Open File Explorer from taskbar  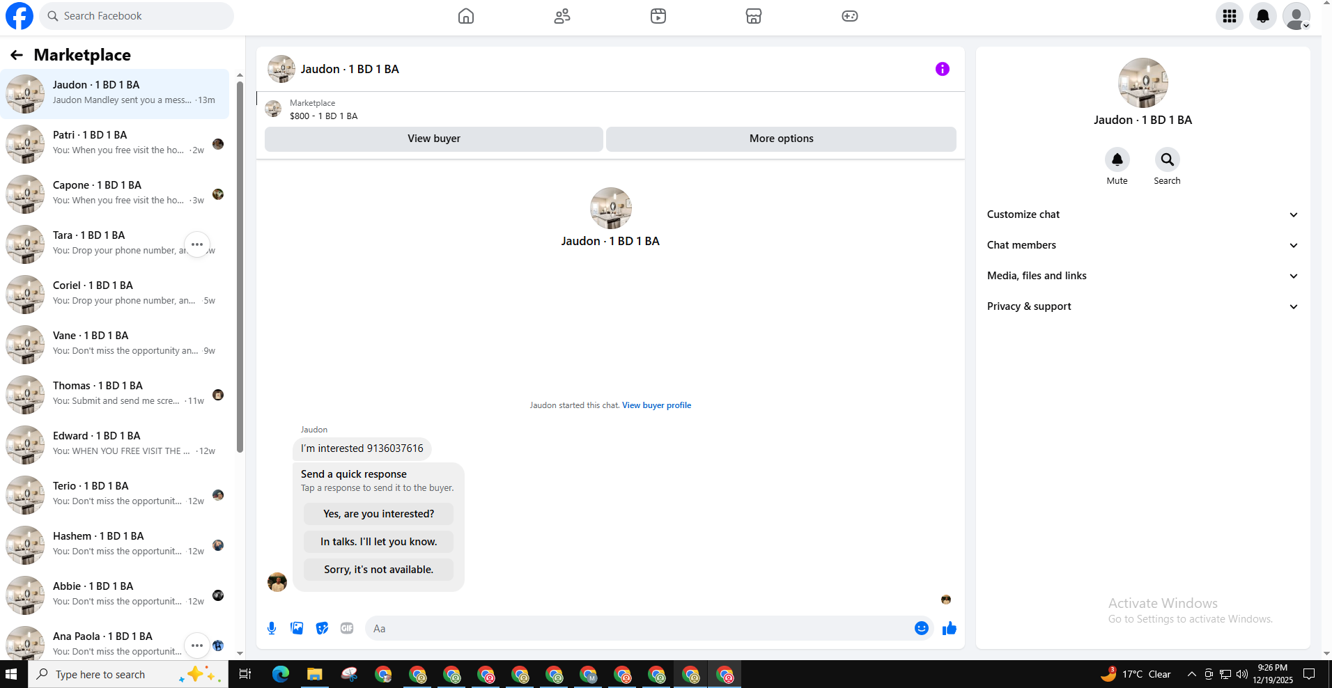tap(315, 674)
